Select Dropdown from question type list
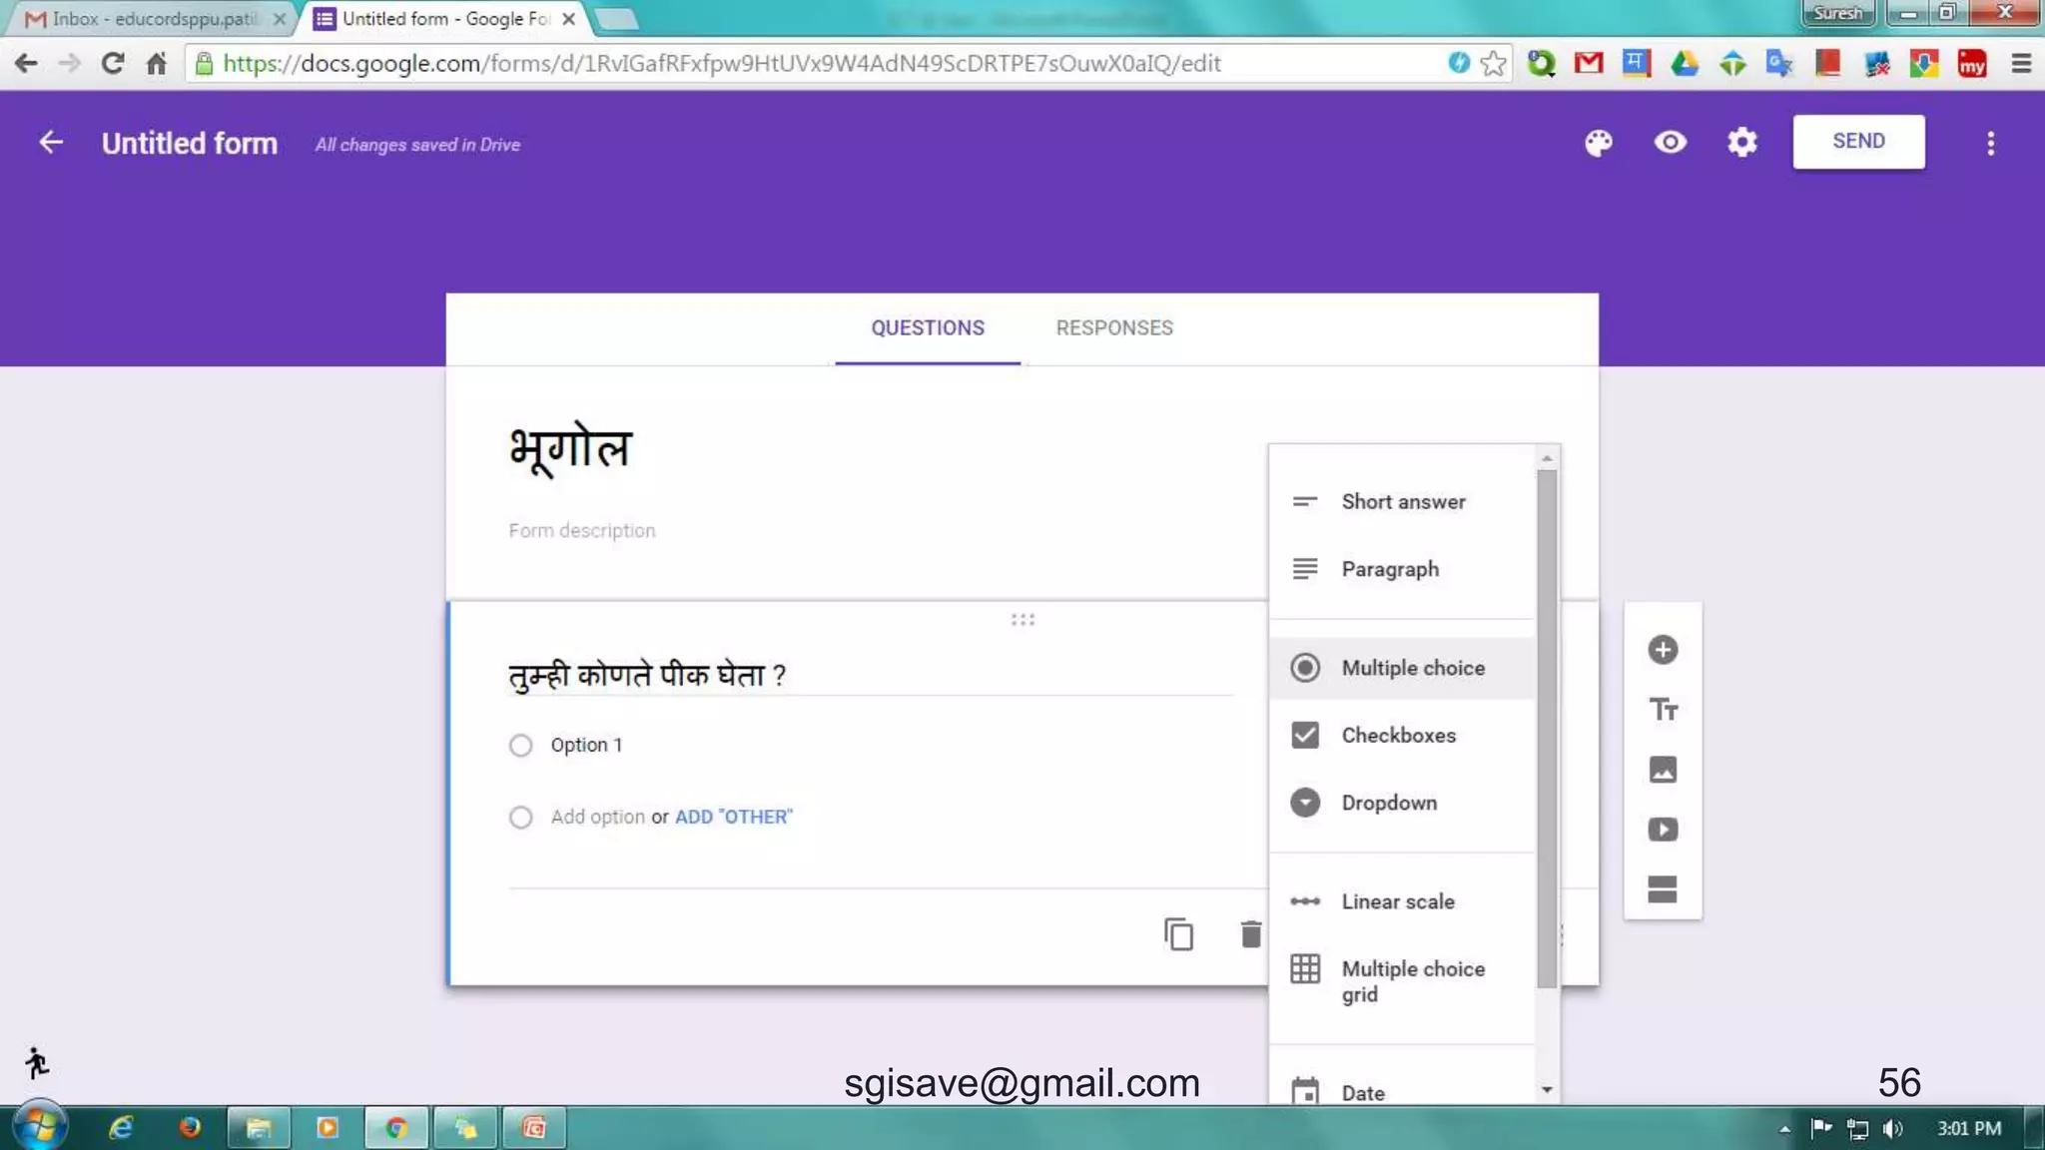2045x1150 pixels. tap(1388, 803)
